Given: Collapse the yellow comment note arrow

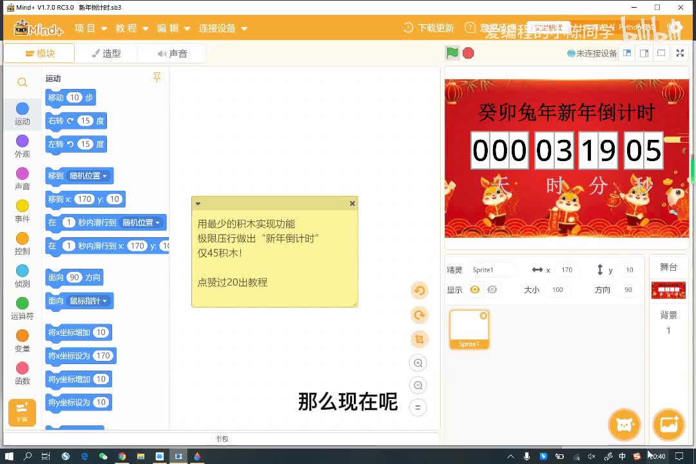Looking at the screenshot, I should tap(198, 204).
